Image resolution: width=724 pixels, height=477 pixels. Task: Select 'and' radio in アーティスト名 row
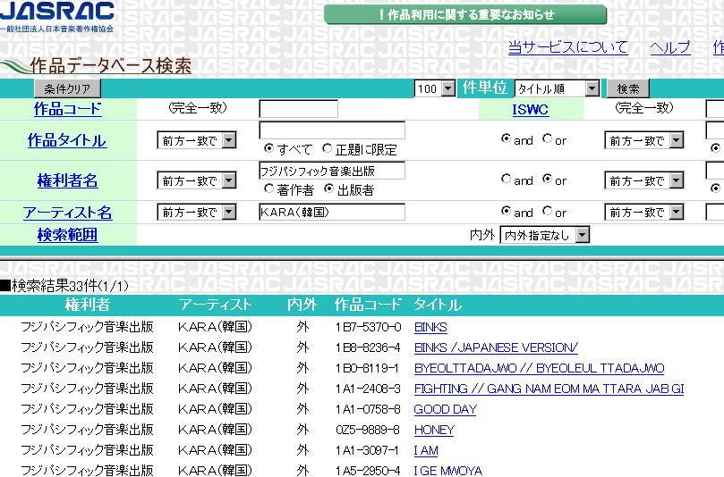(x=506, y=211)
